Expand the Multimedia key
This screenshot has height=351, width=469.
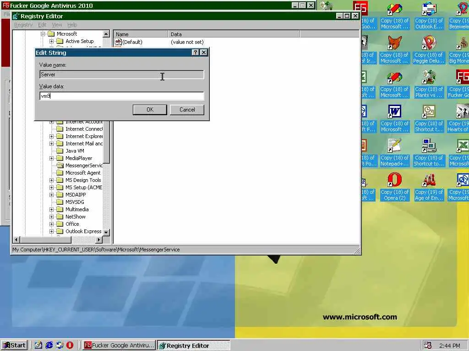click(x=51, y=209)
